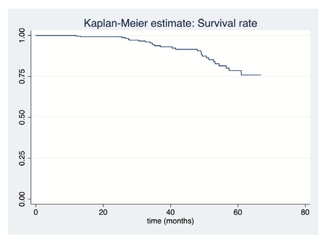Viewport: 327px width, 243px height.
Task: Select the x-axis tick label 80
Action: [305, 212]
